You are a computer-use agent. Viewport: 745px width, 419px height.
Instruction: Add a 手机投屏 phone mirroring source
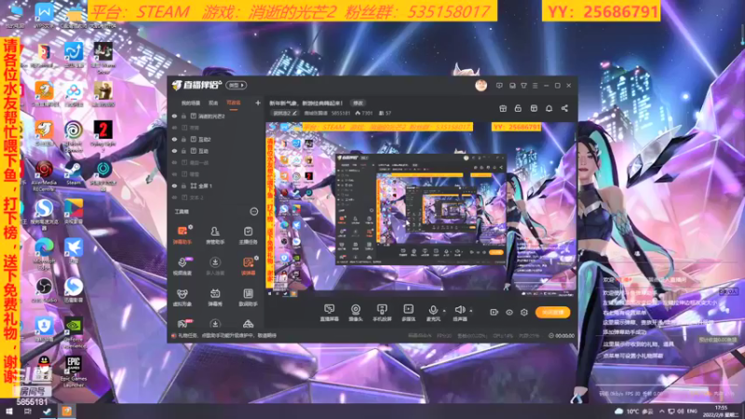(382, 313)
